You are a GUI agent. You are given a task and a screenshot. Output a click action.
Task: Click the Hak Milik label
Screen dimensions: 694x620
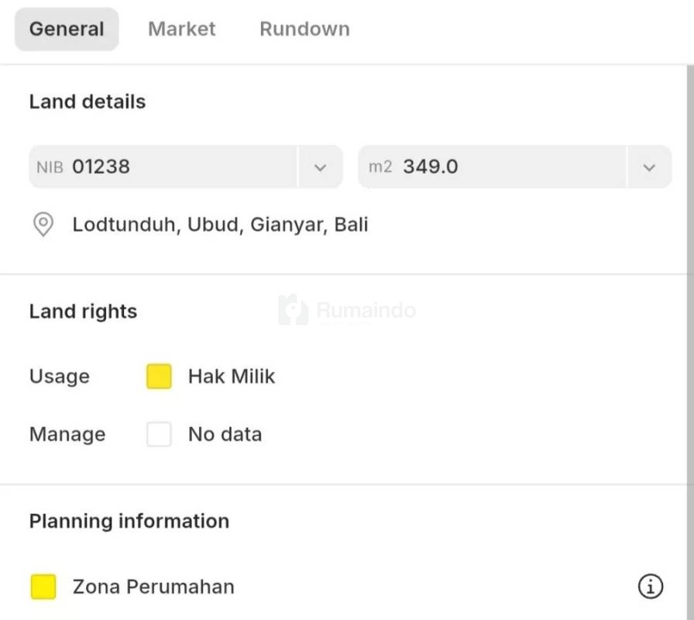coord(231,377)
